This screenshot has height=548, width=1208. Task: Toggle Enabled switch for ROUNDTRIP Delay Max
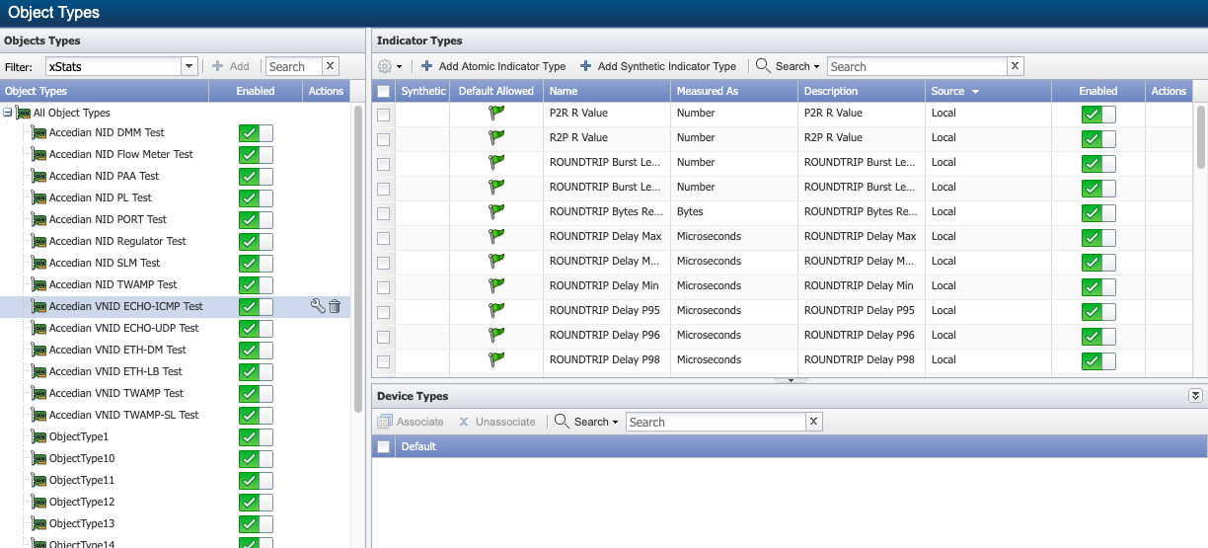[x=1098, y=237]
